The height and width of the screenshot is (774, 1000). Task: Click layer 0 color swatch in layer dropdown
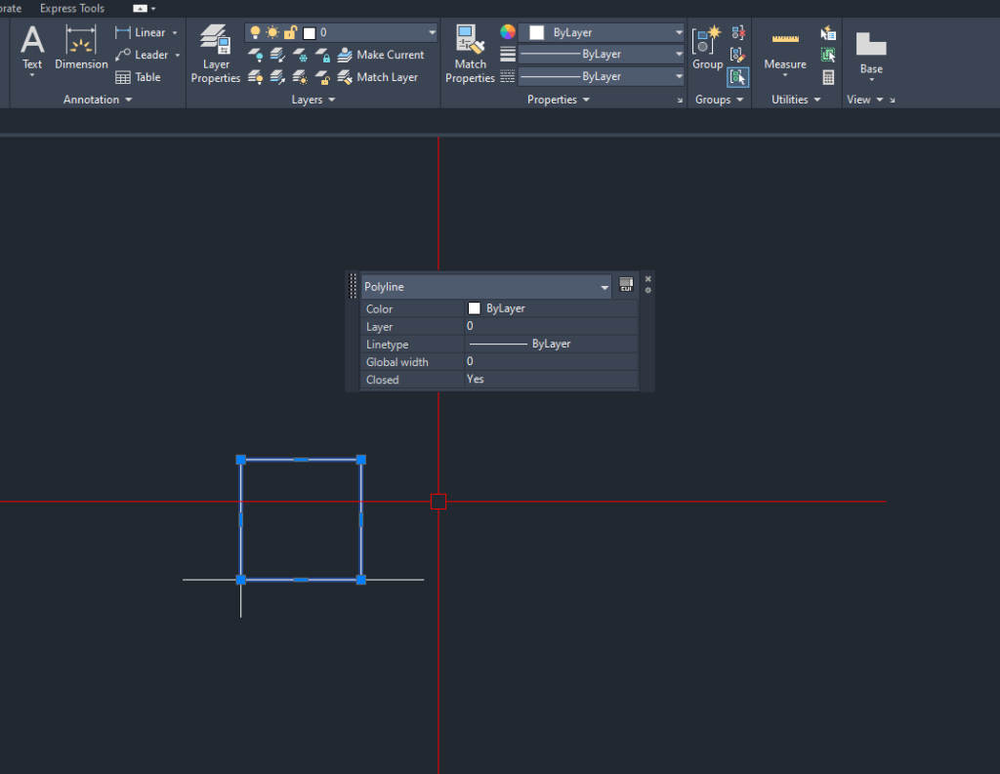click(310, 33)
